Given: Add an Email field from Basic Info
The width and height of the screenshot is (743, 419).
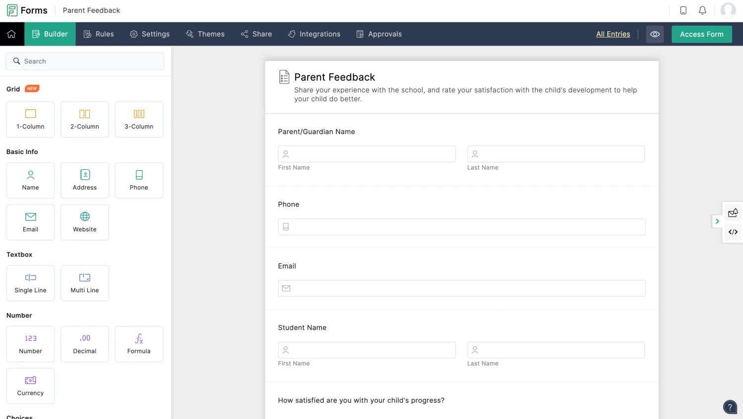Looking at the screenshot, I should (x=30, y=222).
